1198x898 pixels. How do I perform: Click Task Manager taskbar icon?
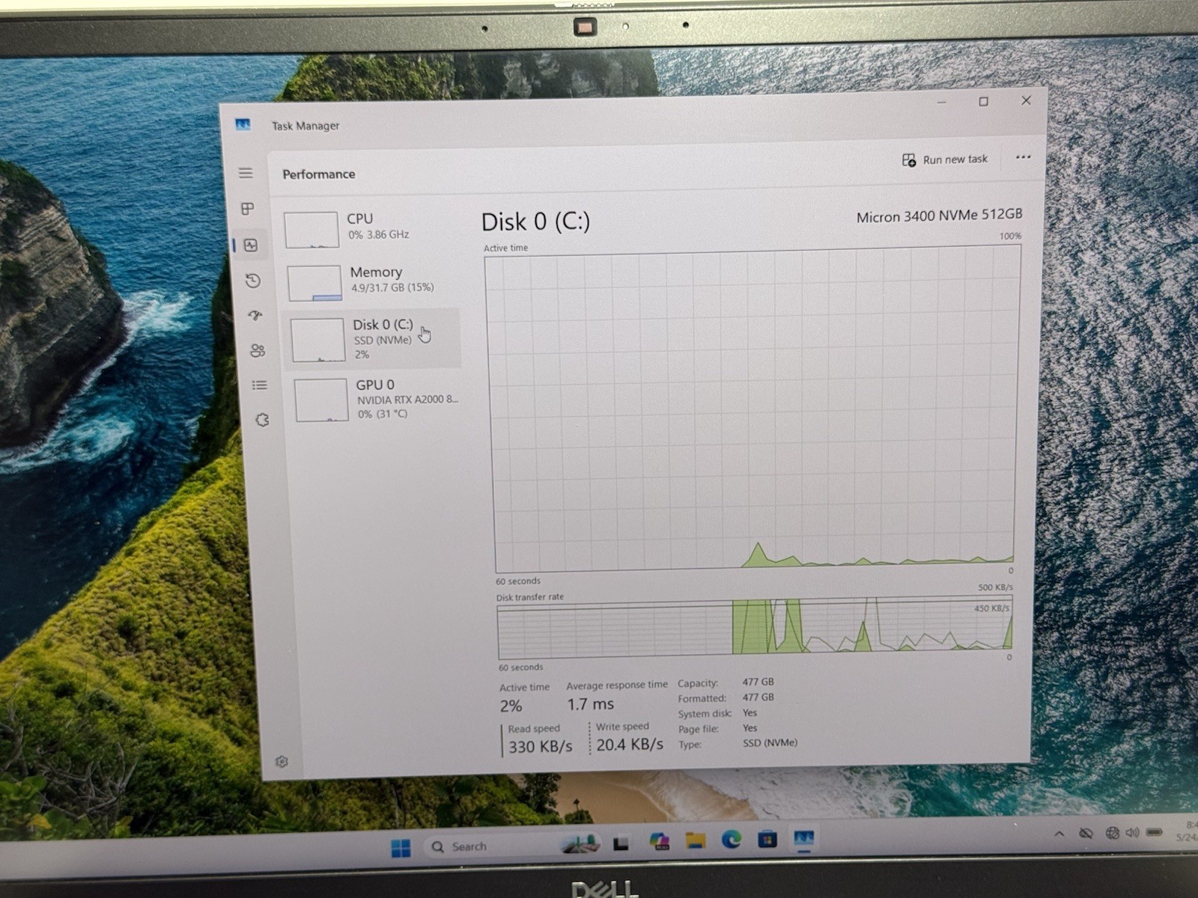click(803, 838)
